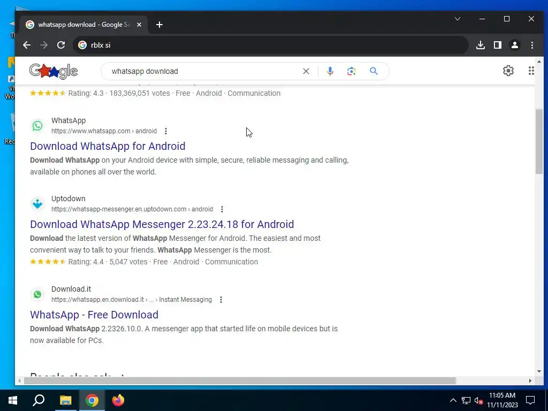Go back to the previous page
The image size is (548, 411).
click(x=27, y=45)
